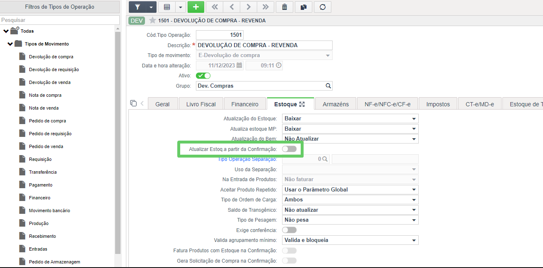Toggle Exige conferência switch
The width and height of the screenshot is (543, 268).
click(x=289, y=230)
